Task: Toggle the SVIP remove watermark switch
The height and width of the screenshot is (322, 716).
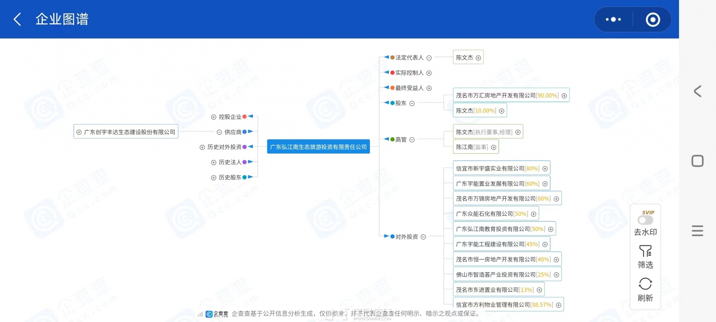Action: (645, 220)
